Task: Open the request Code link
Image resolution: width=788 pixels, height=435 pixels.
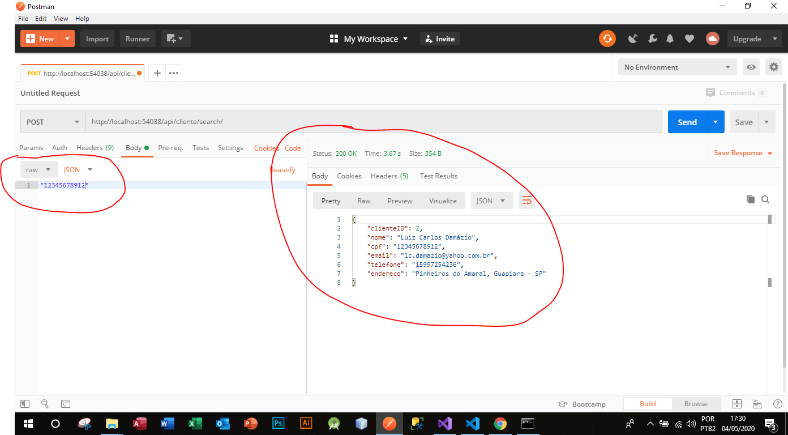Action: pyautogui.click(x=293, y=148)
